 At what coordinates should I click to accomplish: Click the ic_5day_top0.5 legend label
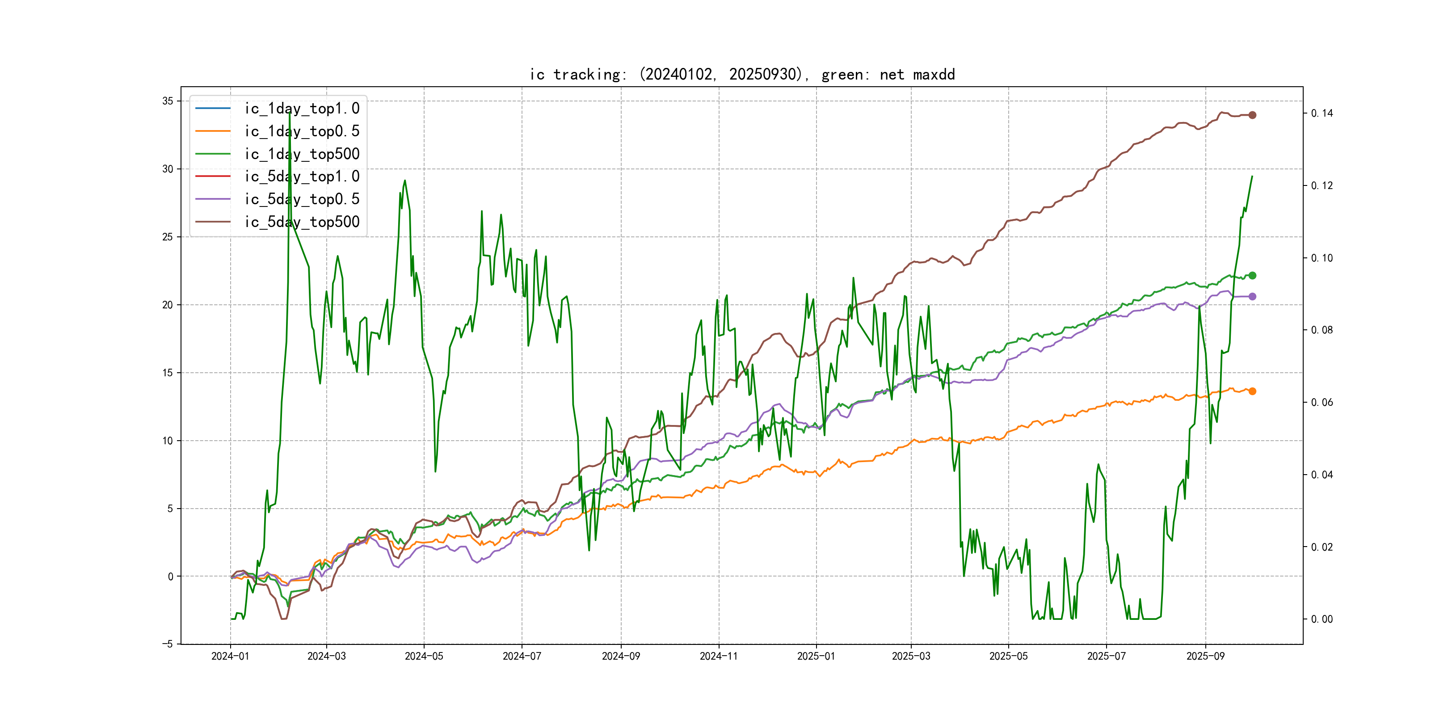[302, 199]
